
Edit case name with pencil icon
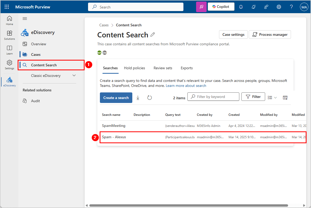pyautogui.click(x=153, y=34)
